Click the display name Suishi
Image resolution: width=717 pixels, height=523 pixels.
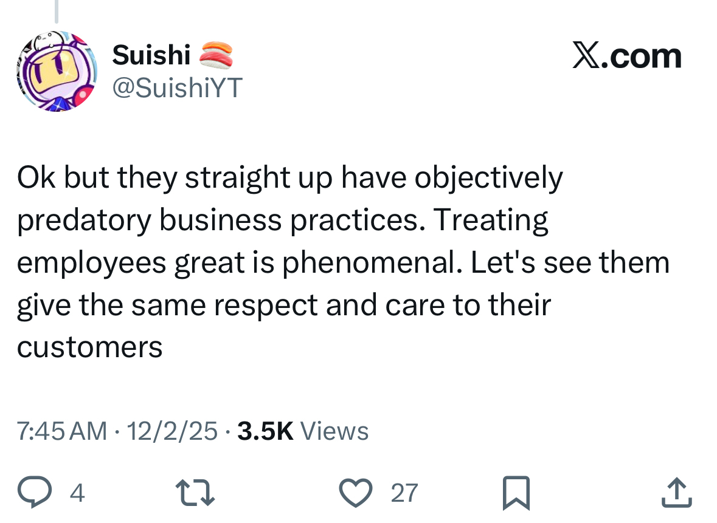(151, 56)
